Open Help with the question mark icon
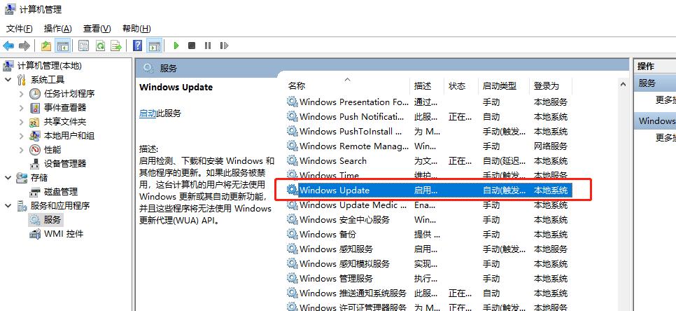 click(138, 46)
